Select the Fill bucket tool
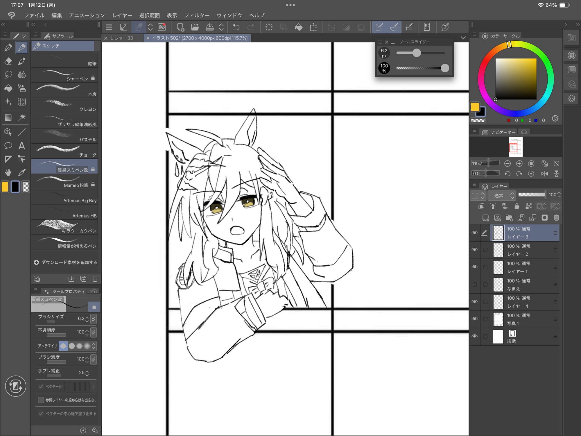This screenshot has height=436, width=581. pos(8,88)
